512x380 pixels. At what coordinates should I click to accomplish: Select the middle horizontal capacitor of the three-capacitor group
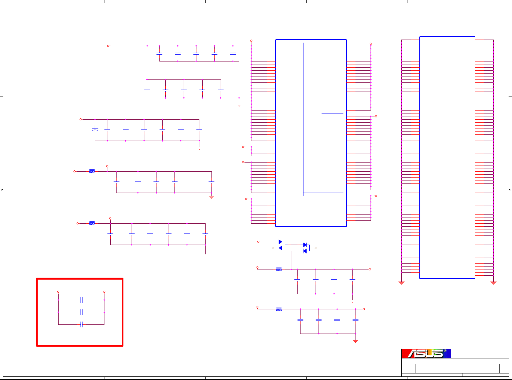coord(82,312)
